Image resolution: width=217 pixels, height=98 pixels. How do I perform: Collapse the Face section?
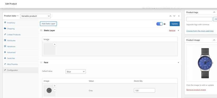click(x=178, y=62)
